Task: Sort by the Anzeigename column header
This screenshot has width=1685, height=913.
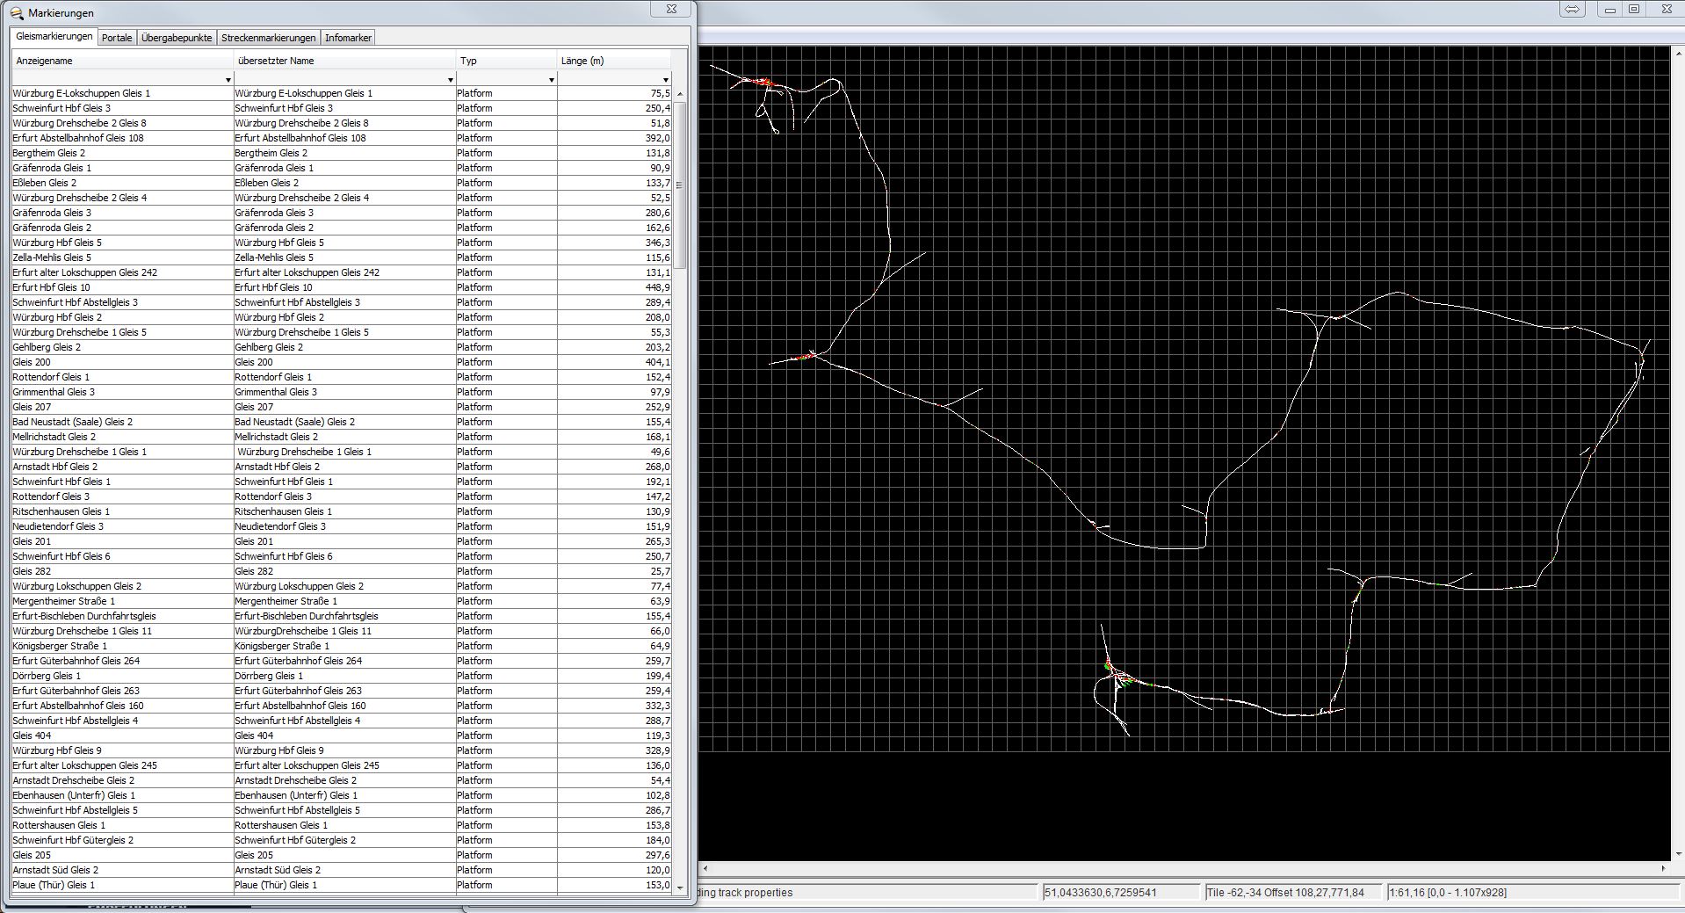Action: 122,61
